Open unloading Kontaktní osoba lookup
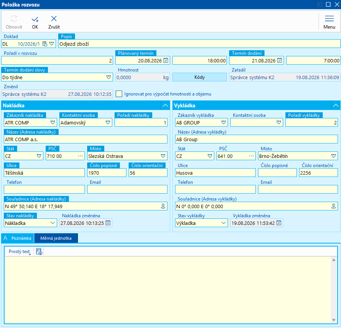341x328 pixels. click(x=279, y=123)
